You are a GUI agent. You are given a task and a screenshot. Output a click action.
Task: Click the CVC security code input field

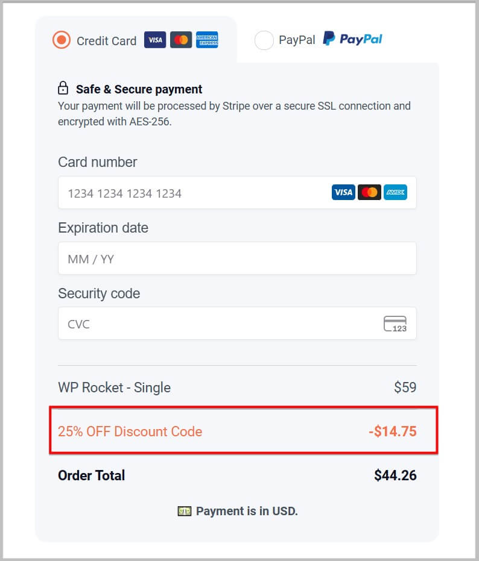(x=181, y=324)
